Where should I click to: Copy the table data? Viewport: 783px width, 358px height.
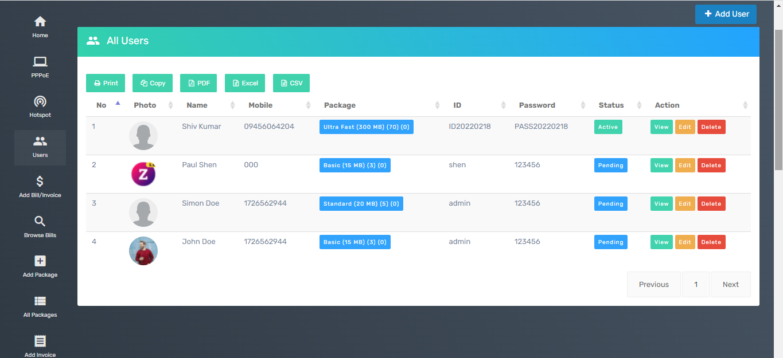[152, 82]
